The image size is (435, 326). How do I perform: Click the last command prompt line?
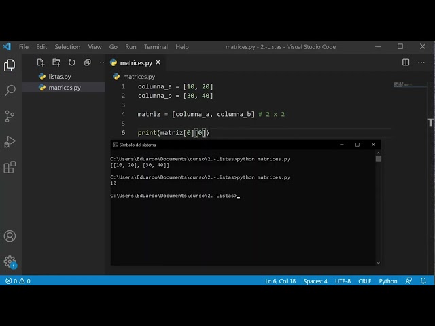click(x=175, y=196)
